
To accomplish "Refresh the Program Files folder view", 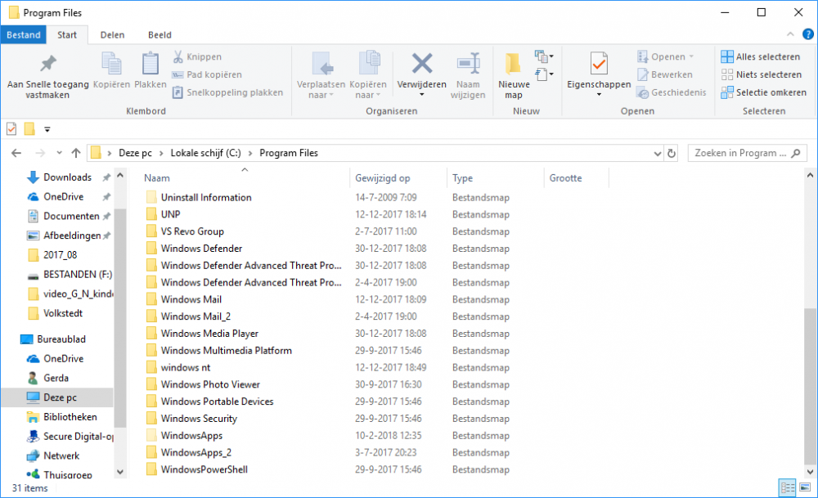I will click(672, 153).
